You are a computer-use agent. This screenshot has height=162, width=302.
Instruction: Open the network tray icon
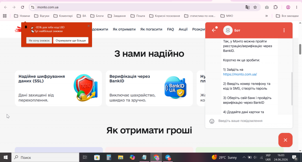(x=261, y=157)
